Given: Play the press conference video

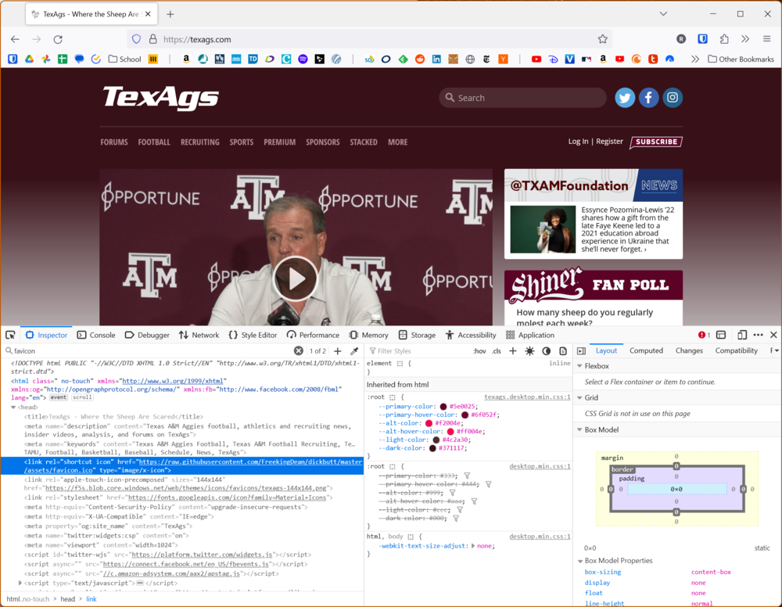Looking at the screenshot, I should point(296,278).
